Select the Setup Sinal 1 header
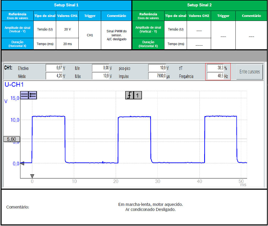The height and width of the screenshot is (226, 268). (66, 5)
